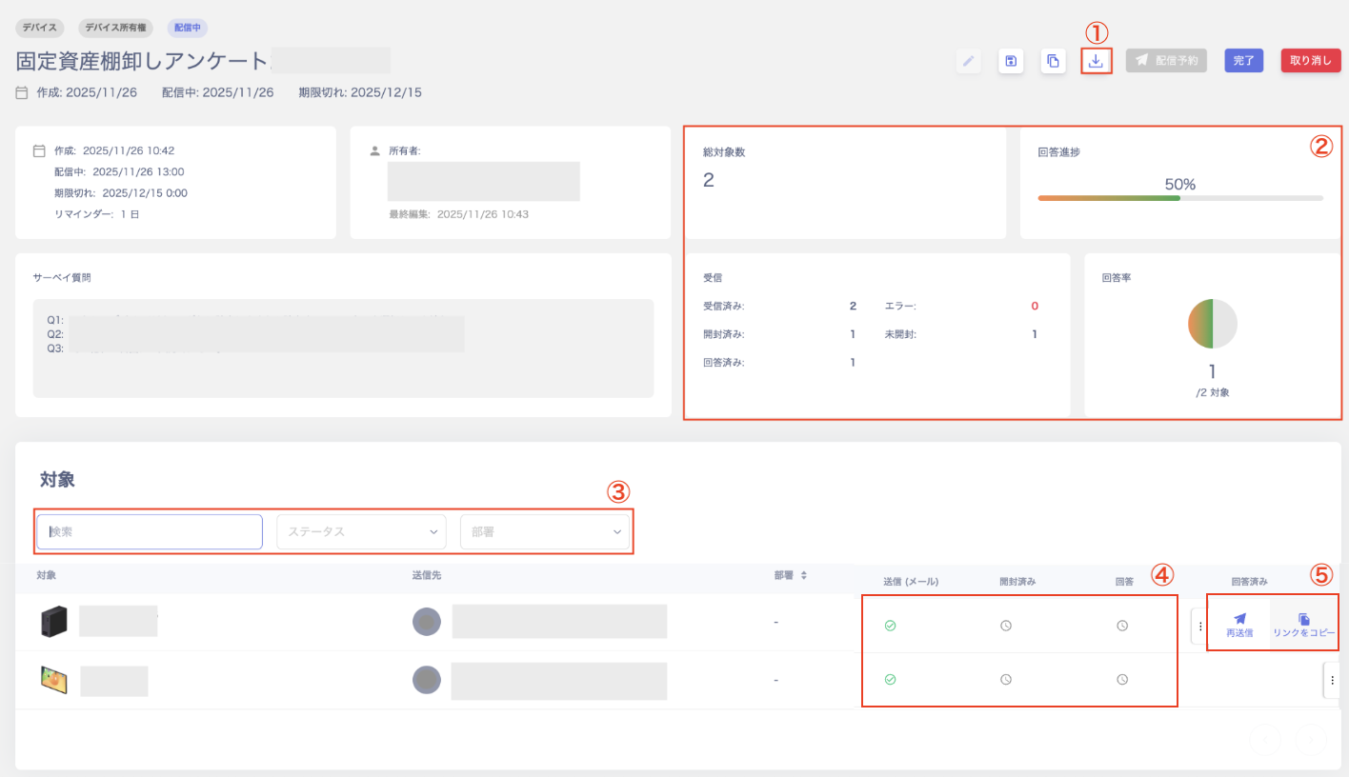Open the ステータス status dropdown
This screenshot has height=777, width=1349.
tap(361, 531)
